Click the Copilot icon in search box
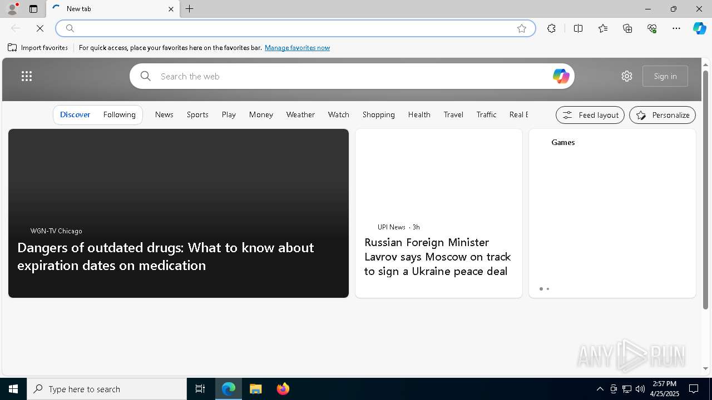This screenshot has width=712, height=400. [x=561, y=76]
